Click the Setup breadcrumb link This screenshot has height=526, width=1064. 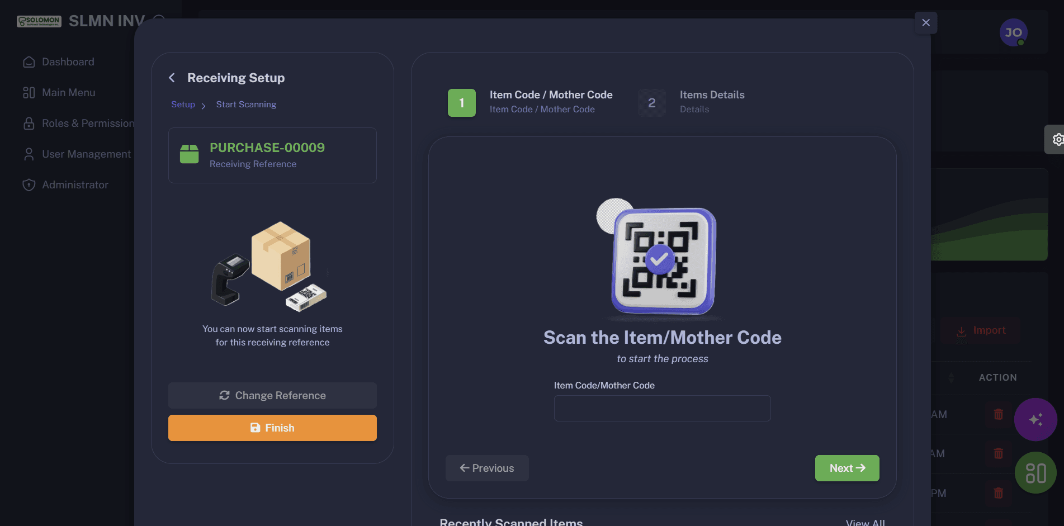pyautogui.click(x=183, y=105)
